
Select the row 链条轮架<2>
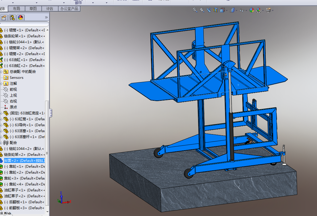[22, 155]
